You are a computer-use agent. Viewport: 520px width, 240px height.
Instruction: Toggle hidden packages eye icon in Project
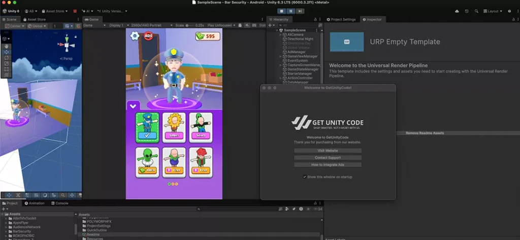pos(317,209)
